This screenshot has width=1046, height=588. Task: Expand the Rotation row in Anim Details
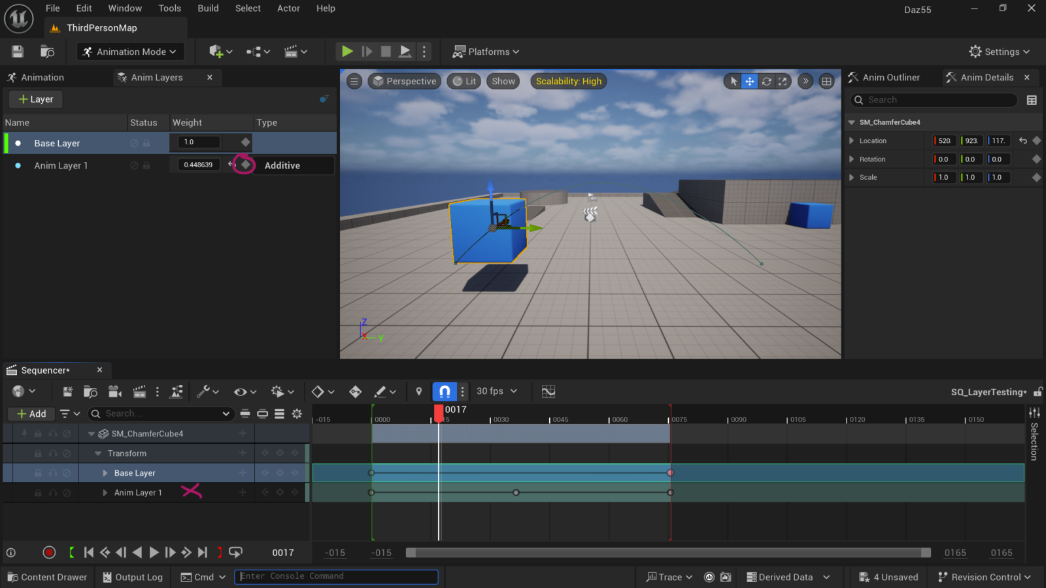click(851, 159)
